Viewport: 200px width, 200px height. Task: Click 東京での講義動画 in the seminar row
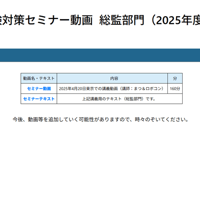pyautogui.click(x=102, y=89)
